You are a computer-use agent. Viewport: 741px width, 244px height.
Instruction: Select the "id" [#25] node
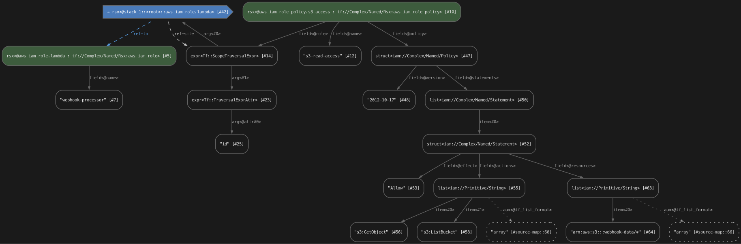pos(232,144)
